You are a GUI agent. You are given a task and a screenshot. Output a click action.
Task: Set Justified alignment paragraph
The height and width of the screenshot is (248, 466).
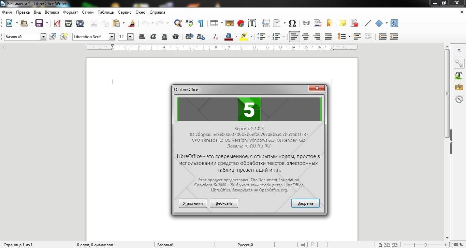pyautogui.click(x=328, y=36)
